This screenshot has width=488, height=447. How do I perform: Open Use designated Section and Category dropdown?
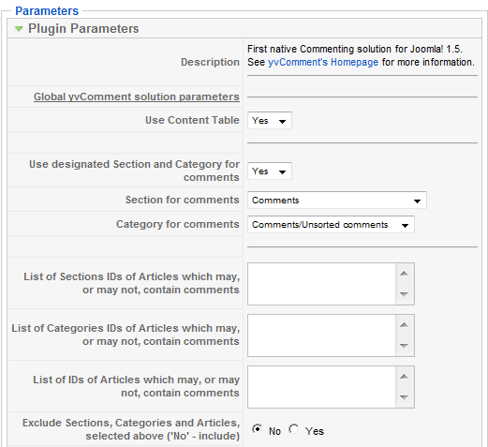270,171
